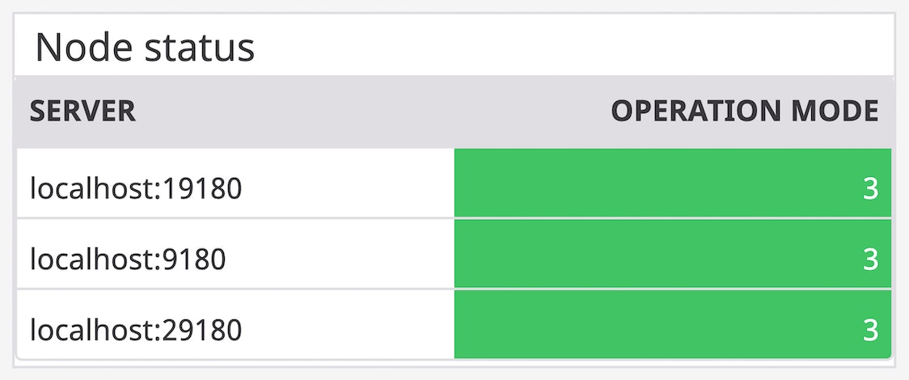This screenshot has width=909, height=380.
Task: Sort by the SERVER column header
Action: pyautogui.click(x=82, y=112)
